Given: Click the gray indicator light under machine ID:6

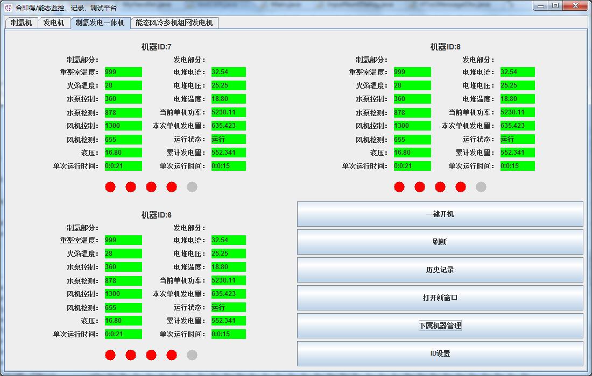Looking at the screenshot, I should [192, 355].
